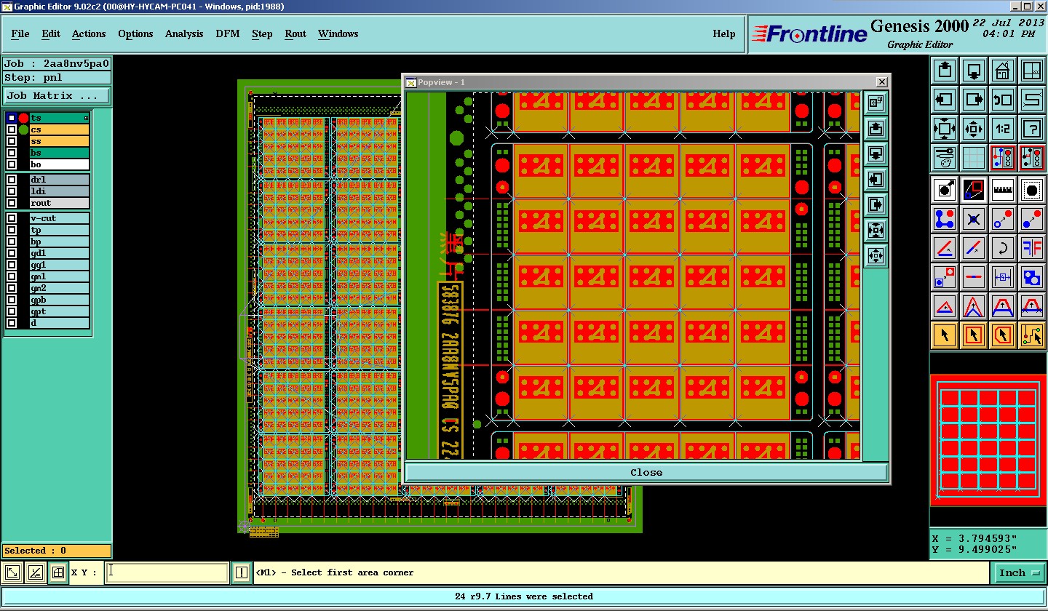Viewport: 1048px width, 611px height.
Task: Click the black octagon in dashed box icon
Action: [x=1032, y=190]
